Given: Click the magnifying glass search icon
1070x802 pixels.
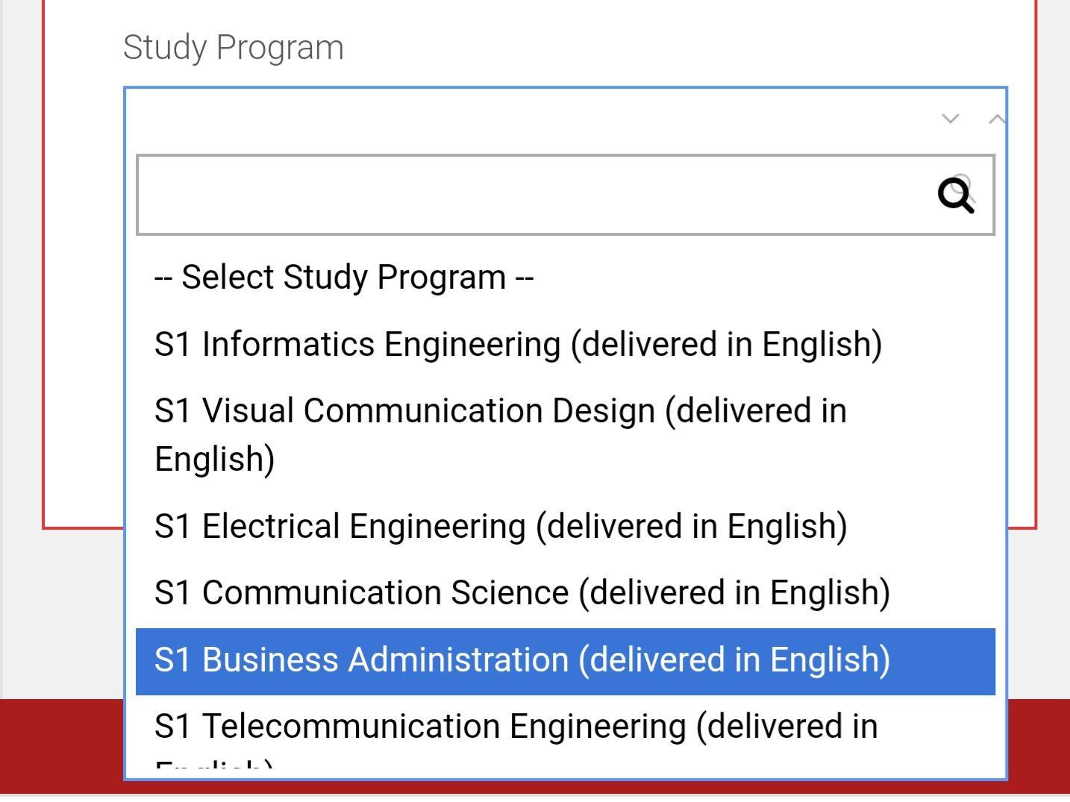Looking at the screenshot, I should 956,195.
